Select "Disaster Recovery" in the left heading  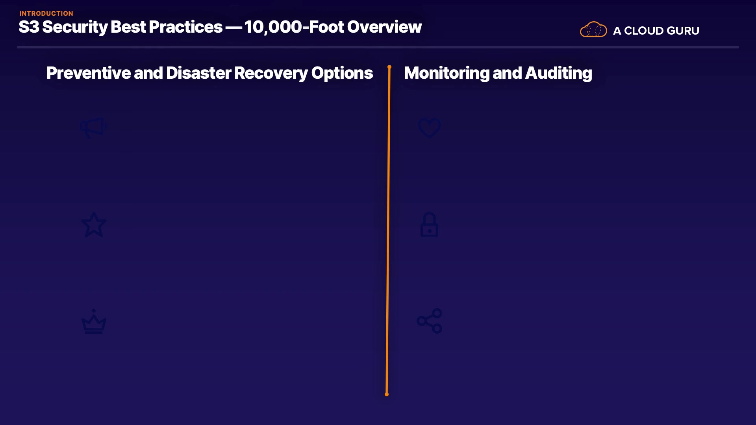click(x=237, y=73)
